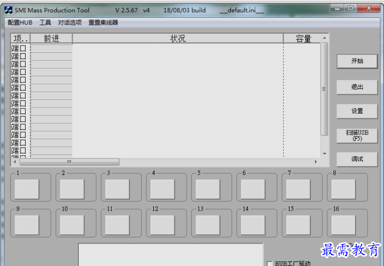Click the horizontal scrollbar left arrow
The image size is (384, 266).
15,162
